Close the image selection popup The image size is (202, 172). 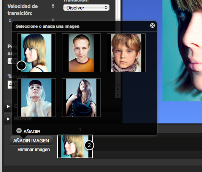153,25
